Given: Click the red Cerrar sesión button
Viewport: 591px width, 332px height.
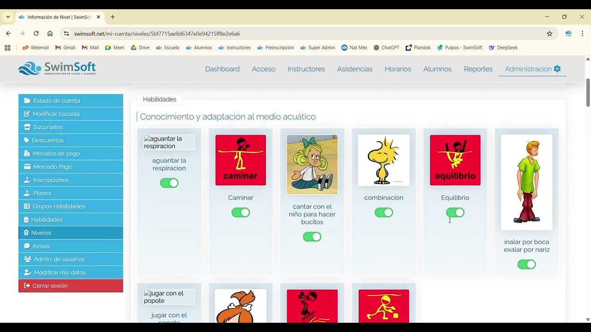Looking at the screenshot, I should click(x=71, y=286).
